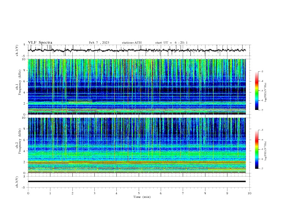This screenshot has width=281, height=217.
Task: Click inside the ch.1 spectrogram panel
Action: [x=137, y=87]
